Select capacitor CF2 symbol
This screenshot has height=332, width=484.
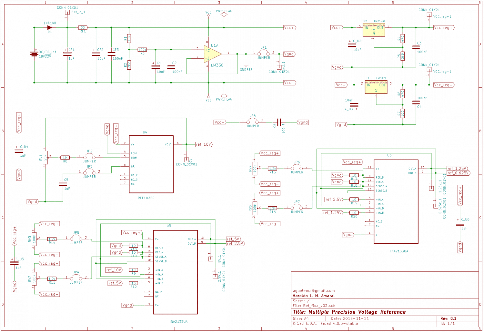pos(96,54)
